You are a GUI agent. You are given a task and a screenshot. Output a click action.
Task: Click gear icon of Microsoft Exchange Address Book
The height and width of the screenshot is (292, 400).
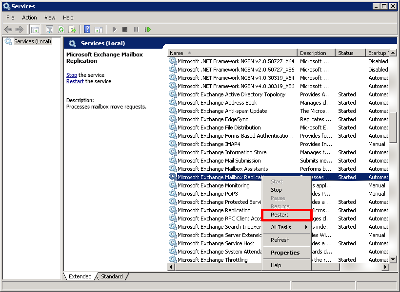tap(173, 102)
